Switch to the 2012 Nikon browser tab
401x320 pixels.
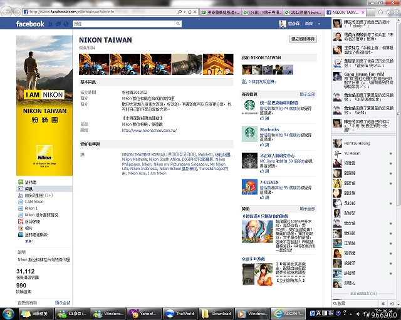(303, 12)
